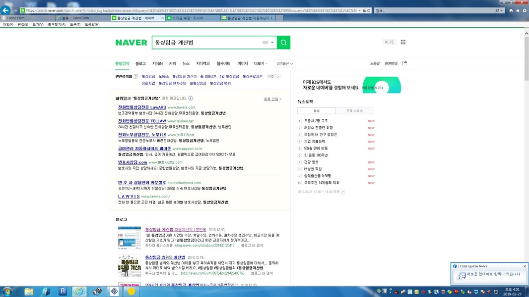
Task: Open File Explorer from the taskbar
Action: tap(29, 291)
